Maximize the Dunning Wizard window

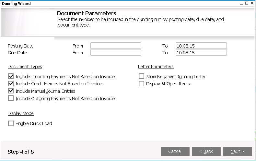pyautogui.click(x=247, y=3)
